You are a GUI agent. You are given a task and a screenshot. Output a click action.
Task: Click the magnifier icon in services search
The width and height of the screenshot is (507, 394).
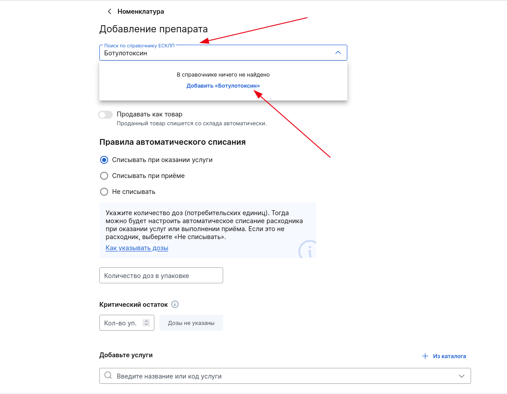[108, 375]
